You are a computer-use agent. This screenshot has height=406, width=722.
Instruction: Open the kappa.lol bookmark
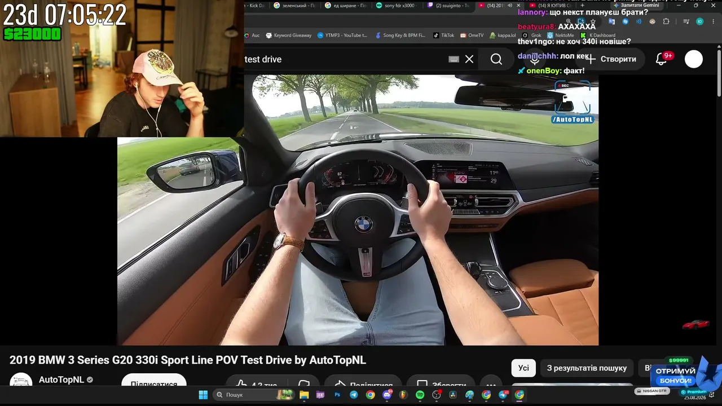(x=503, y=35)
